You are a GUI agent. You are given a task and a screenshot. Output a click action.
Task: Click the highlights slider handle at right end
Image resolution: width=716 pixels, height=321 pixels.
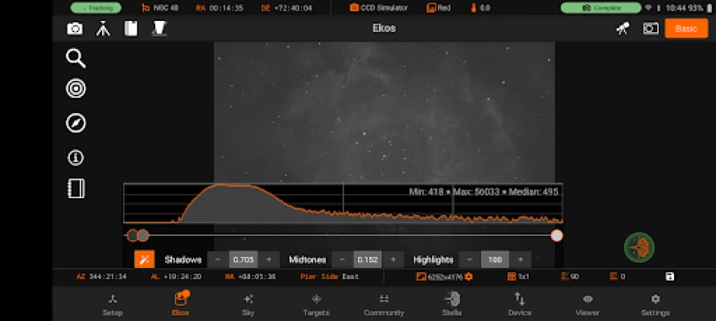click(x=557, y=235)
